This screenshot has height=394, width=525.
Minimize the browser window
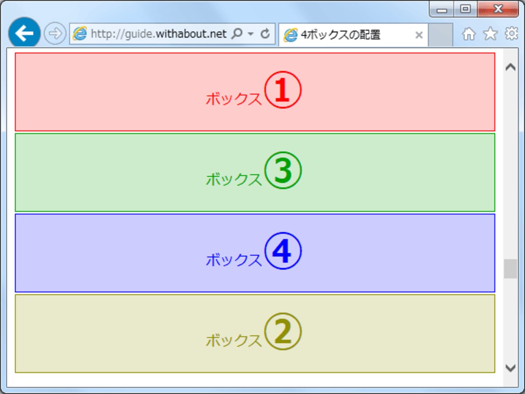(x=441, y=9)
